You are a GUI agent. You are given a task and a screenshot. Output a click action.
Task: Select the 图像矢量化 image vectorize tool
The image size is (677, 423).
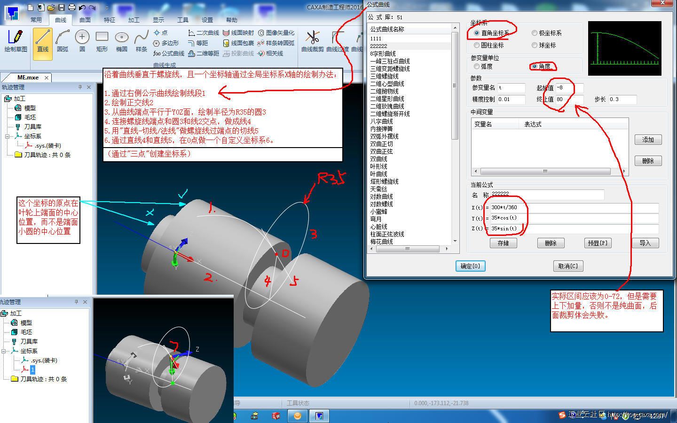[x=276, y=32]
